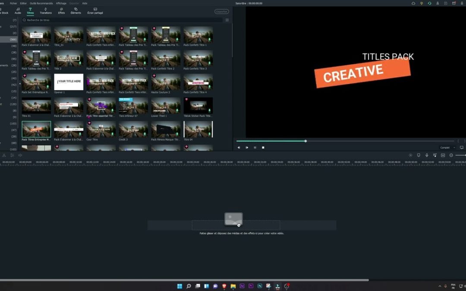This screenshot has height=291, width=466.
Task: Open the Outils Recommandés menu
Action: pyautogui.click(x=41, y=3)
